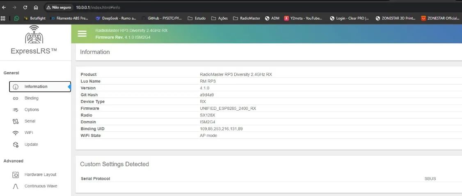Click the Firmware Rev. 4.1.0 ISM2G4 header text

pyautogui.click(x=123, y=37)
